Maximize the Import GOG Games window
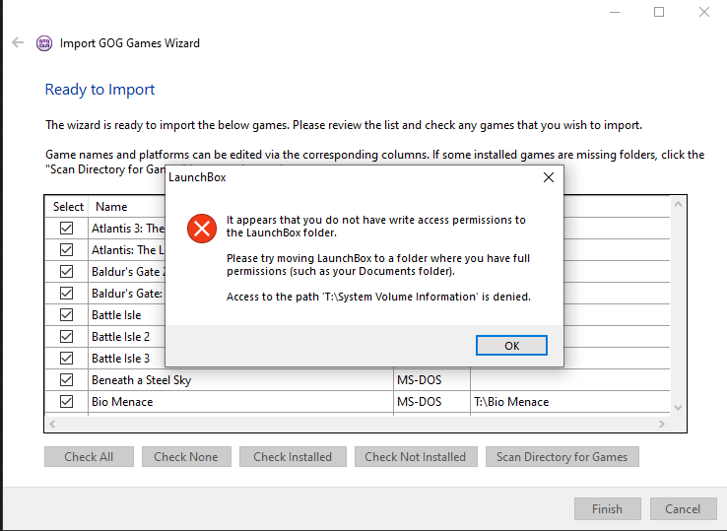The height and width of the screenshot is (531, 727). tap(659, 12)
